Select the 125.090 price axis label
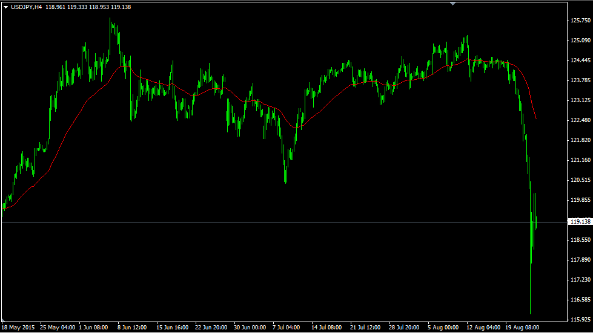This screenshot has height=333, width=593. coord(580,40)
